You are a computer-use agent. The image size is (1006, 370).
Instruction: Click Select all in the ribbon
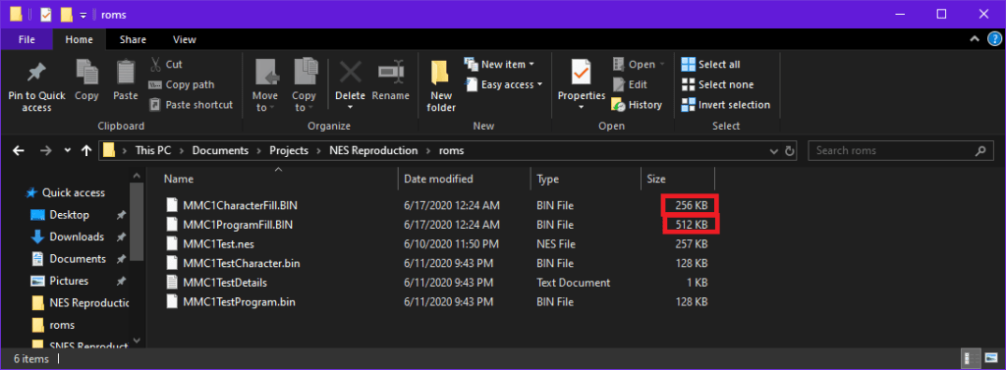point(711,64)
